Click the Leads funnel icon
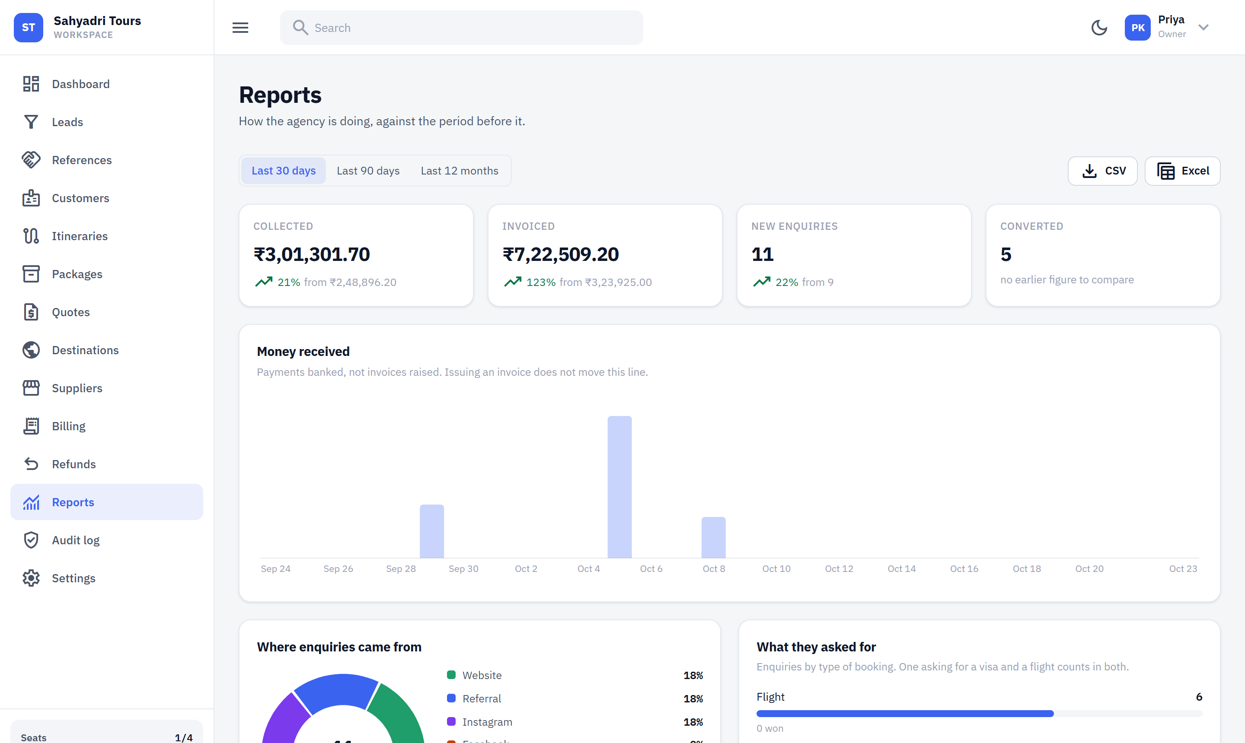Viewport: 1245px width, 743px height. pos(31,122)
